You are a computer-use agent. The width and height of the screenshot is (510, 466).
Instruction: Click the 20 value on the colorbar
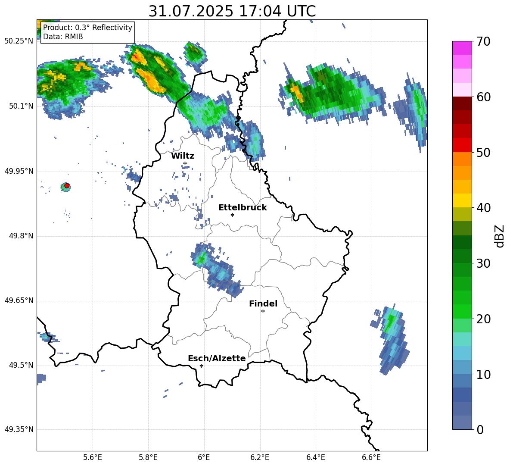pos(483,319)
